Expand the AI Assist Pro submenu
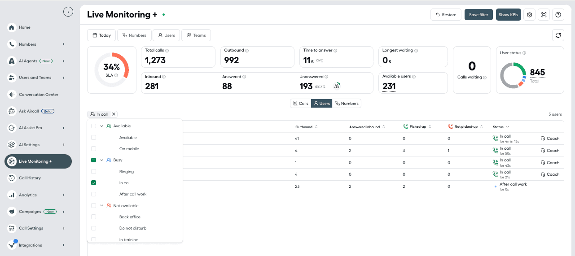The width and height of the screenshot is (575, 256). (x=64, y=128)
